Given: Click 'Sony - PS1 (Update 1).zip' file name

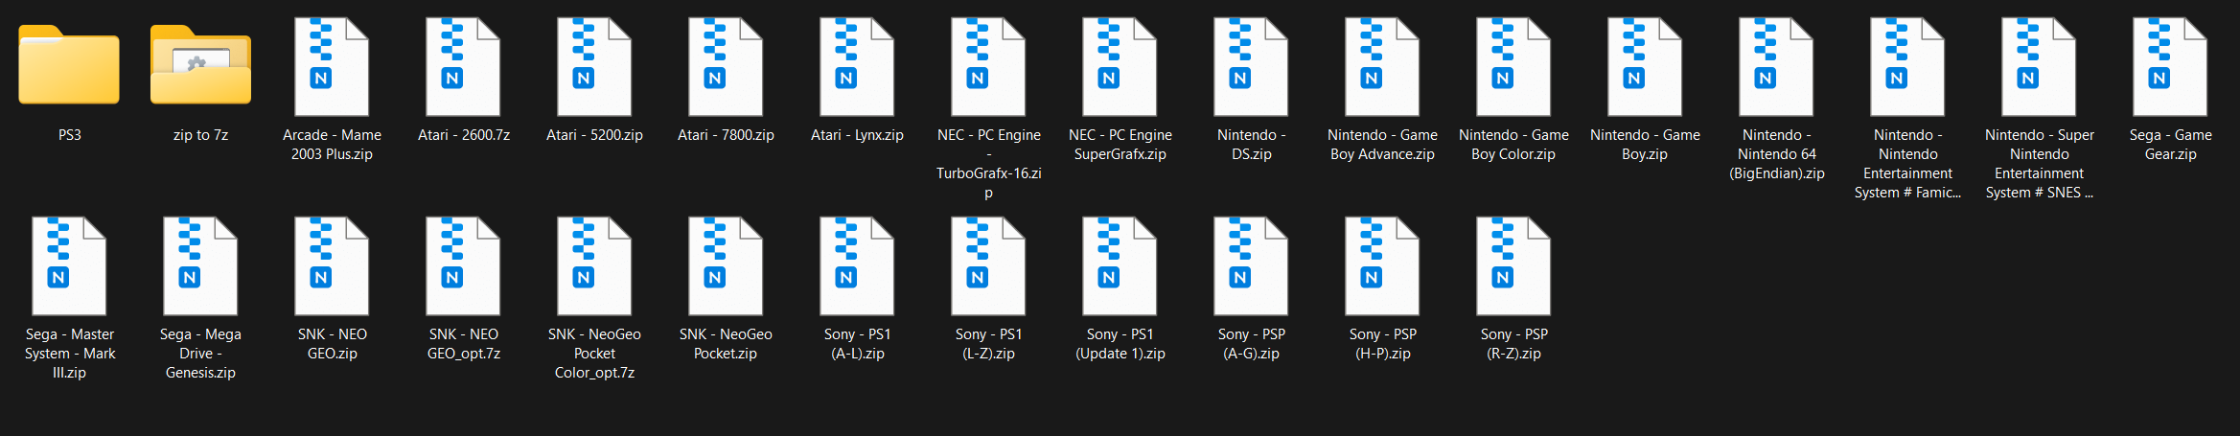Looking at the screenshot, I should (x=1120, y=344).
